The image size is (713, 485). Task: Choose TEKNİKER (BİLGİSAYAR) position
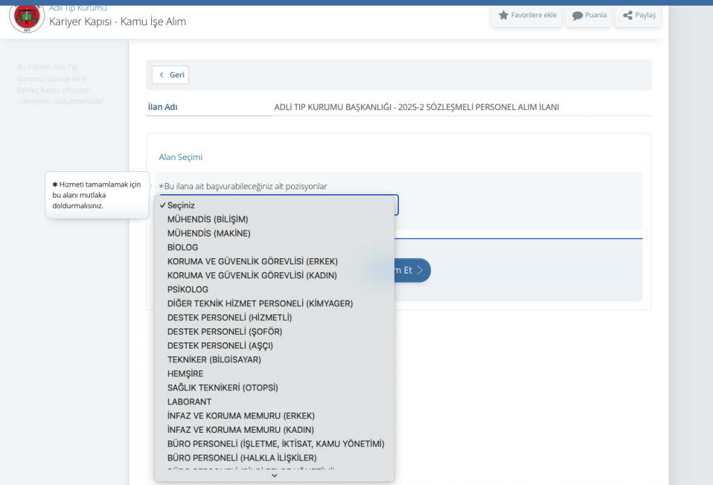[214, 359]
